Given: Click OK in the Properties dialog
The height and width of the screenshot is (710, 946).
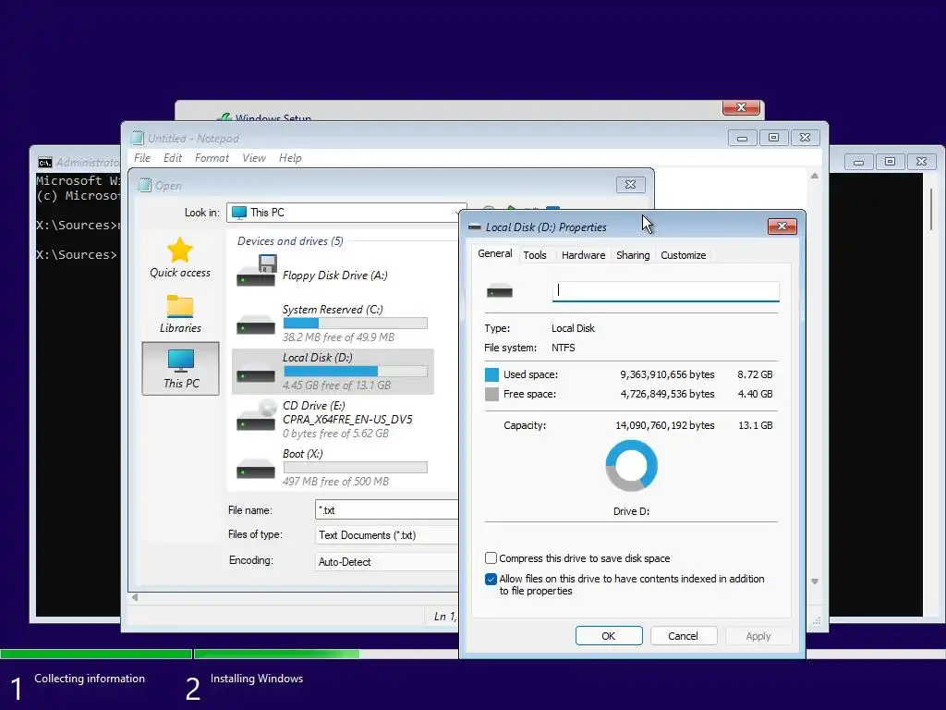Looking at the screenshot, I should (609, 636).
